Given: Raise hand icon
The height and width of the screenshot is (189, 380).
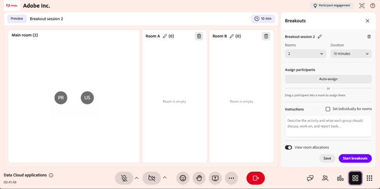Looking at the screenshot, I should click(x=199, y=178).
